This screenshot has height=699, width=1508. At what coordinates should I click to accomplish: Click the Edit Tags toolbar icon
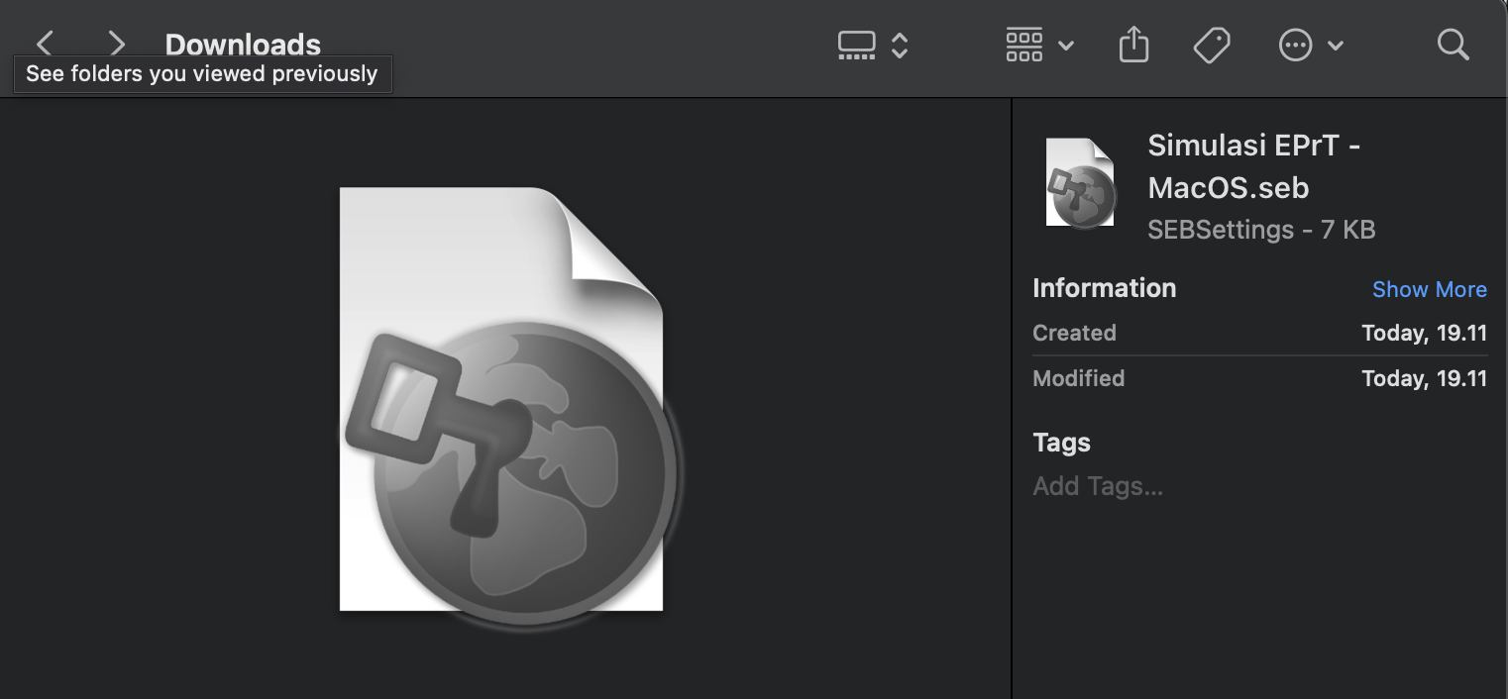(1211, 46)
